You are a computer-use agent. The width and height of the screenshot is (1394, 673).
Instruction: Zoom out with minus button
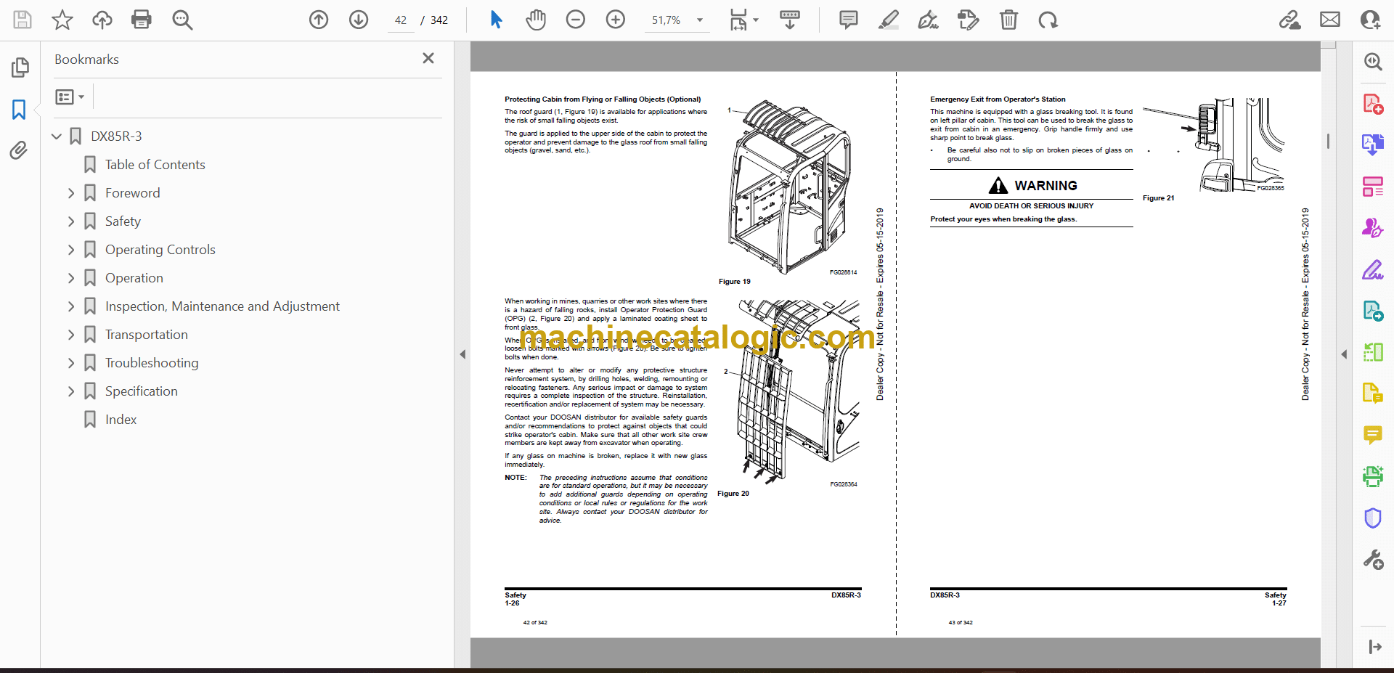[576, 20]
